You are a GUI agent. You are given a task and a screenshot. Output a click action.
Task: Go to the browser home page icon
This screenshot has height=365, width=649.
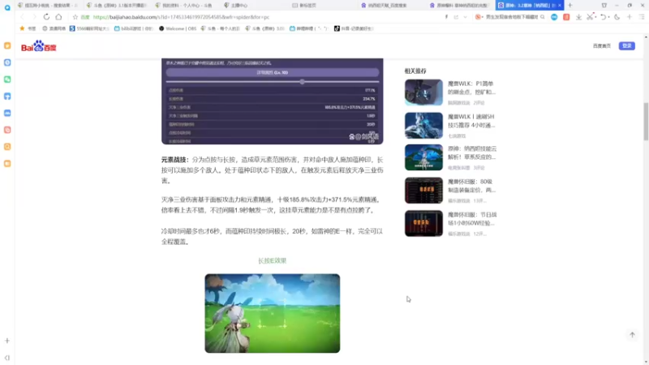pos(58,17)
